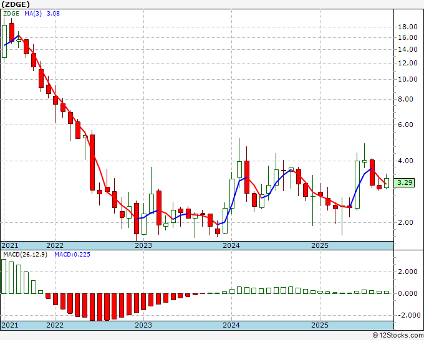The width and height of the screenshot is (424, 340).
Task: Click the latest green candlestick near 3.29
Action: 387,183
